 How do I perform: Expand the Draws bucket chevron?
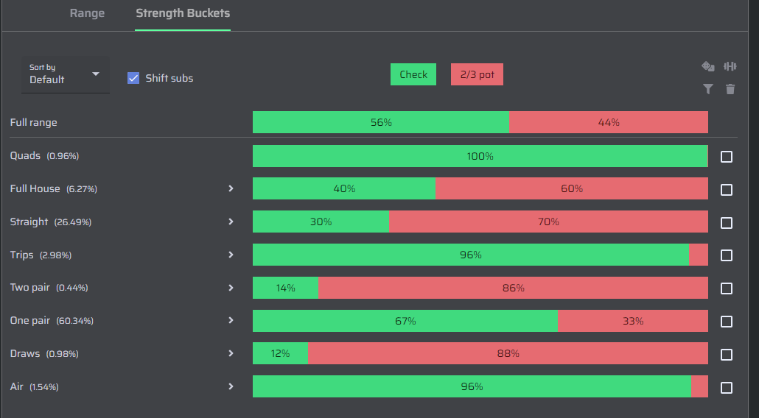[x=231, y=353]
